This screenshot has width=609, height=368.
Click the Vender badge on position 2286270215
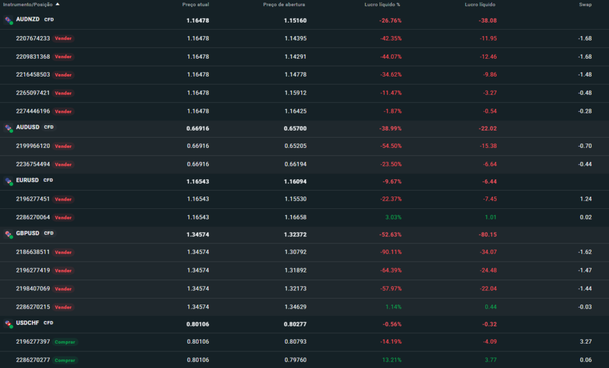(x=62, y=307)
